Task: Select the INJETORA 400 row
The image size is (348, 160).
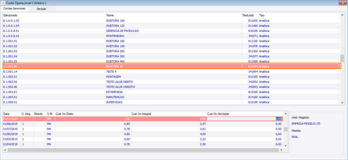Action: point(171,61)
